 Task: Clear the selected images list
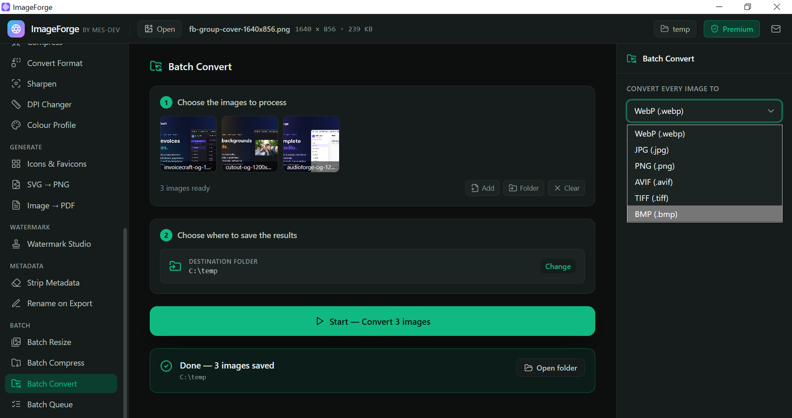pos(566,188)
